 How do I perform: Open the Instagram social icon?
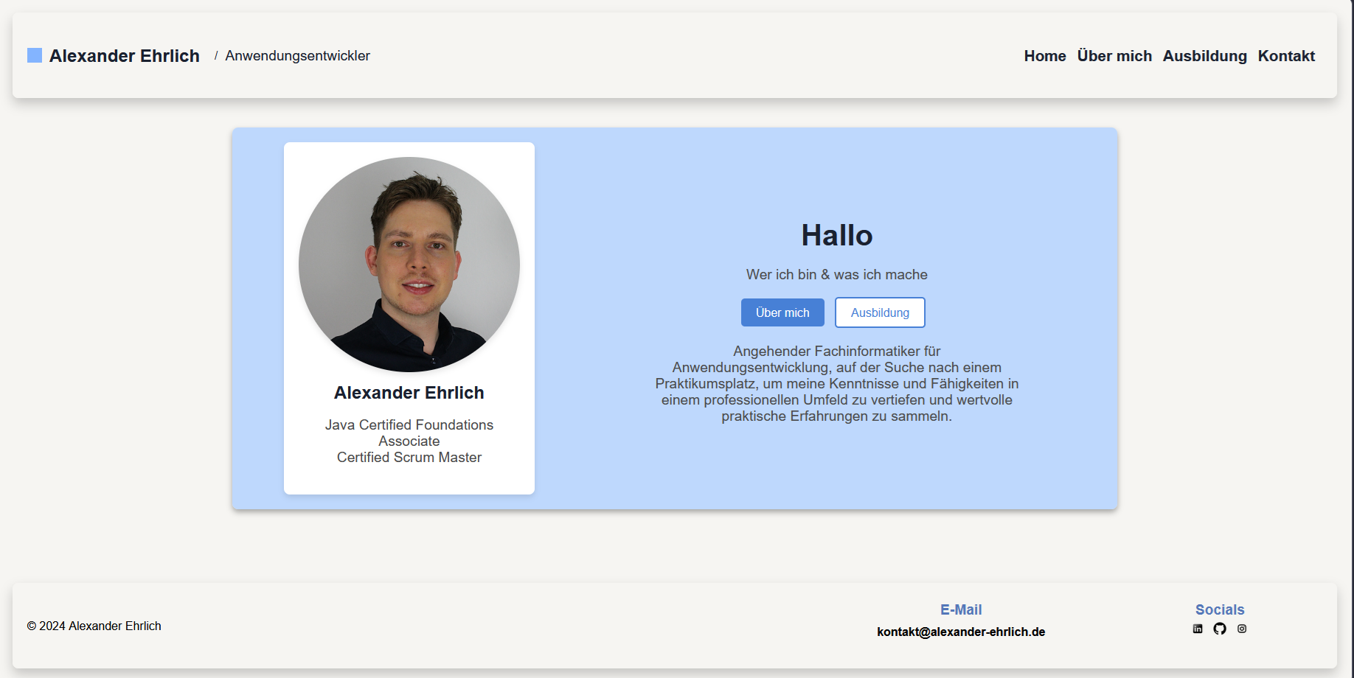(x=1242, y=629)
